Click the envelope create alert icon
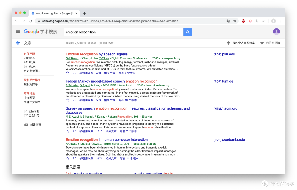Screen dimensions: 297x190 [x=26, y=124]
